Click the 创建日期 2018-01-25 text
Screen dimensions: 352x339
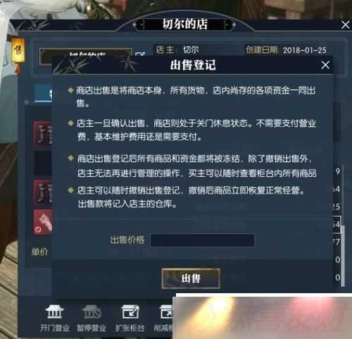click(286, 50)
